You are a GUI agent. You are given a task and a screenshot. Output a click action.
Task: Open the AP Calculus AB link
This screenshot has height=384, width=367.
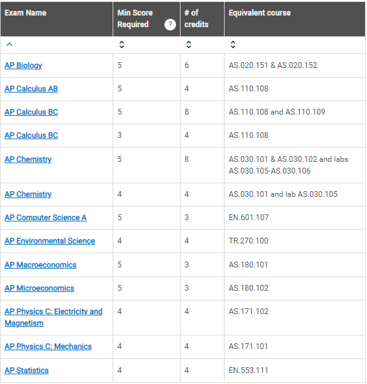click(31, 89)
